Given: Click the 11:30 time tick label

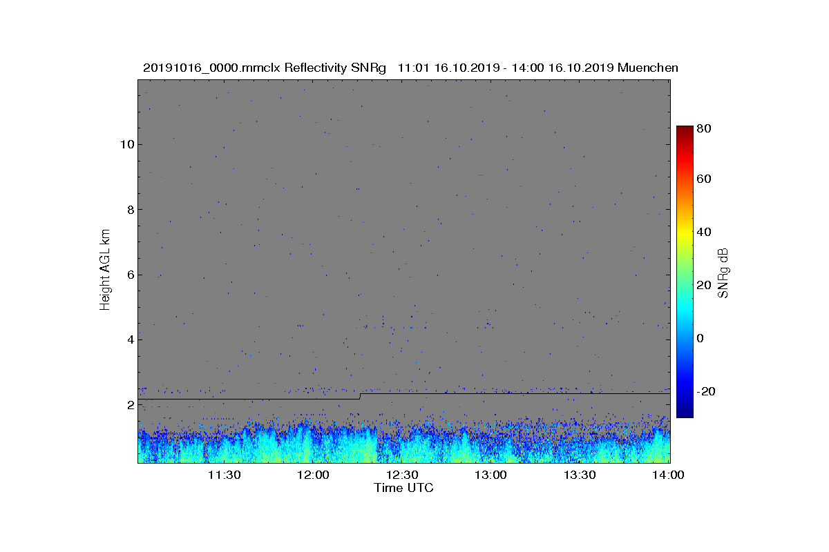Looking at the screenshot, I should click(225, 475).
